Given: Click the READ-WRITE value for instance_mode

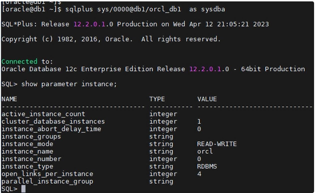Looking at the screenshot, I should [x=217, y=144].
